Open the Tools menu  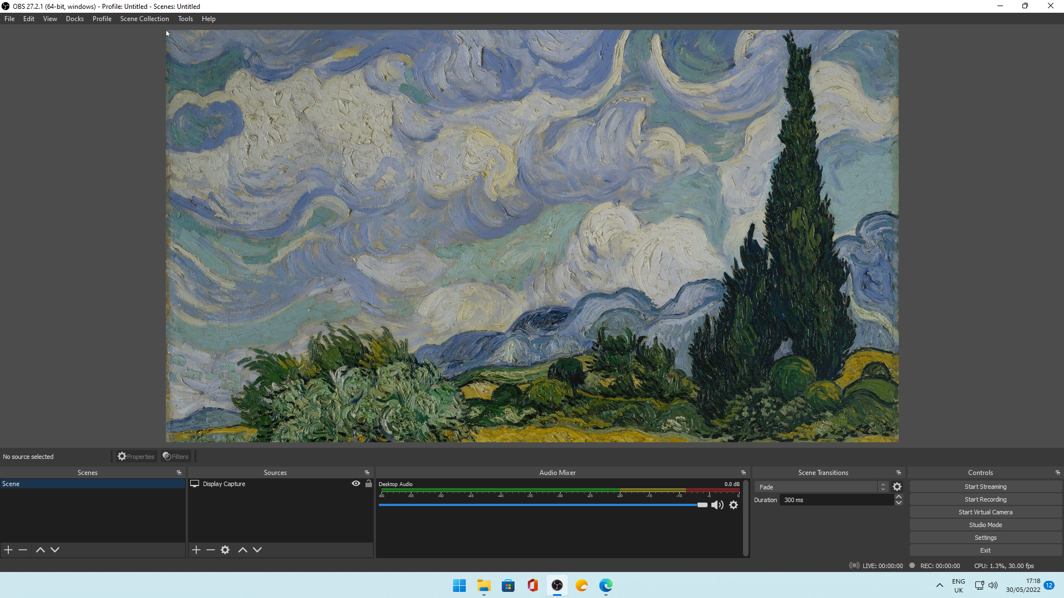[185, 19]
